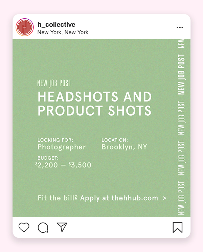Open the h_collective profile picture story
This screenshot has width=203, height=252.
(x=25, y=27)
